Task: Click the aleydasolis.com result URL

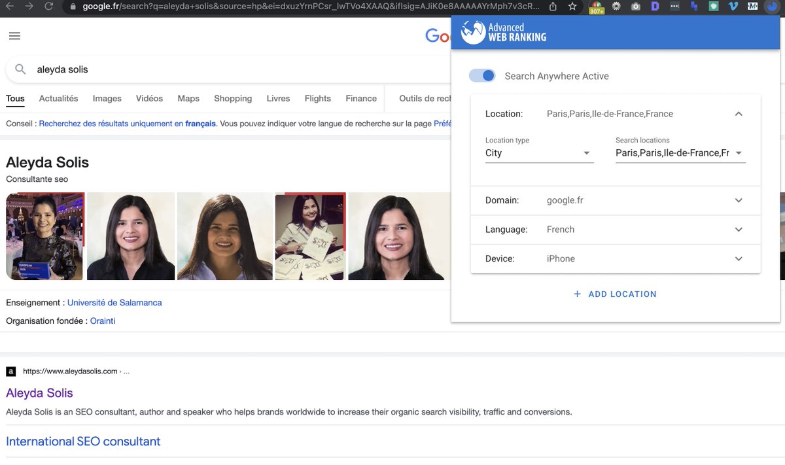Action: click(x=76, y=371)
